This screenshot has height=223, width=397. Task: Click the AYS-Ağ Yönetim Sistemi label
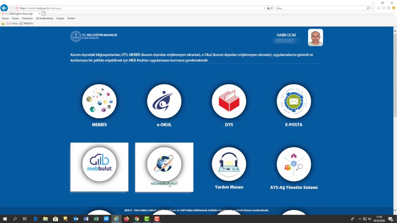(x=294, y=187)
